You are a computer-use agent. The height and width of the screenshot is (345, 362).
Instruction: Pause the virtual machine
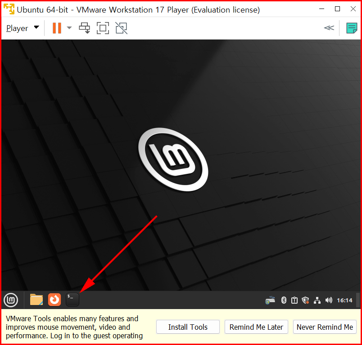[x=57, y=28]
